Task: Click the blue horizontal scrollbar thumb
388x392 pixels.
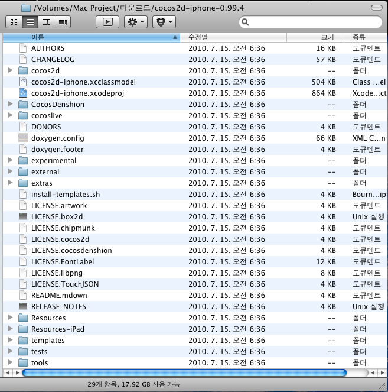Action: point(184,372)
